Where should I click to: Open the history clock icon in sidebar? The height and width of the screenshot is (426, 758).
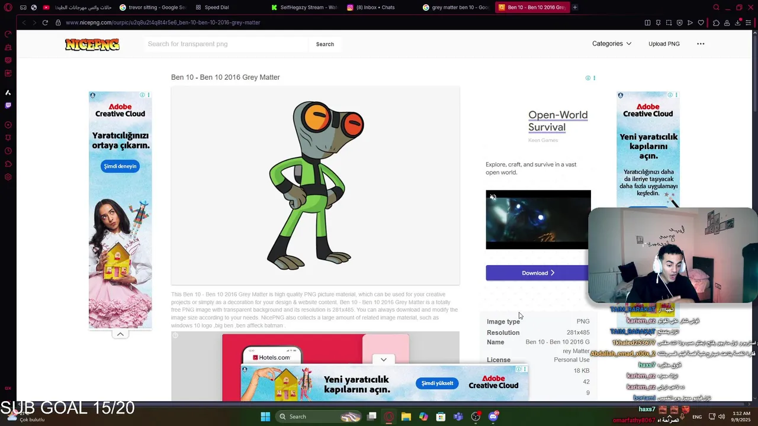coord(8,151)
